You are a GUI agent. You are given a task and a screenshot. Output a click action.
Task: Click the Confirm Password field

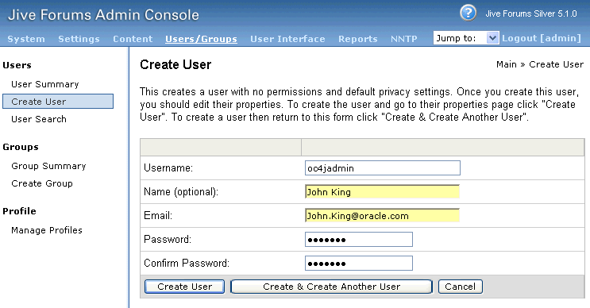point(359,264)
